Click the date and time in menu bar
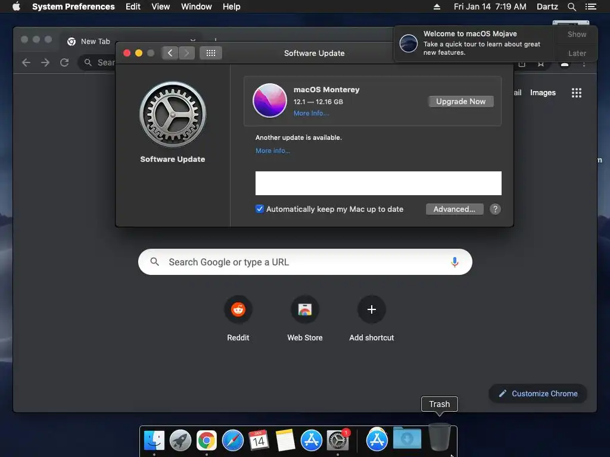 [x=490, y=7]
